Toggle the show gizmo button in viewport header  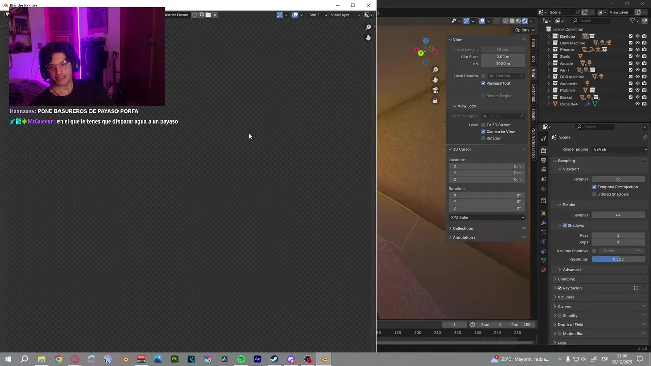[466, 21]
